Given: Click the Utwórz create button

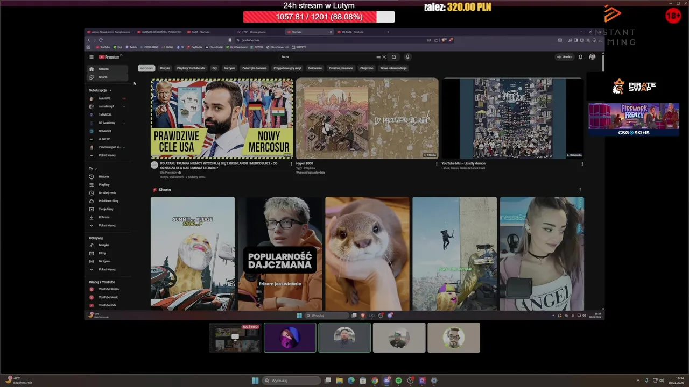Looking at the screenshot, I should pos(564,57).
